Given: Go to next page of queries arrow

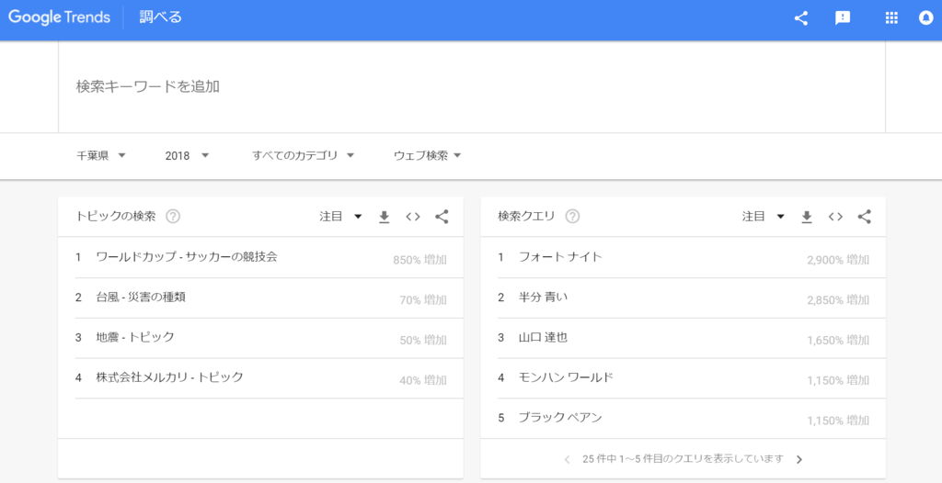Looking at the screenshot, I should tap(799, 460).
